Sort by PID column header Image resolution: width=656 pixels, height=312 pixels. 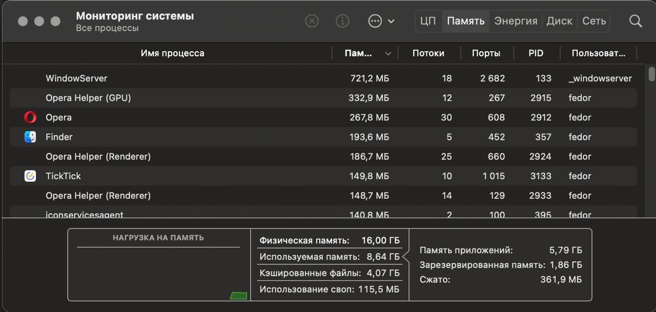536,53
